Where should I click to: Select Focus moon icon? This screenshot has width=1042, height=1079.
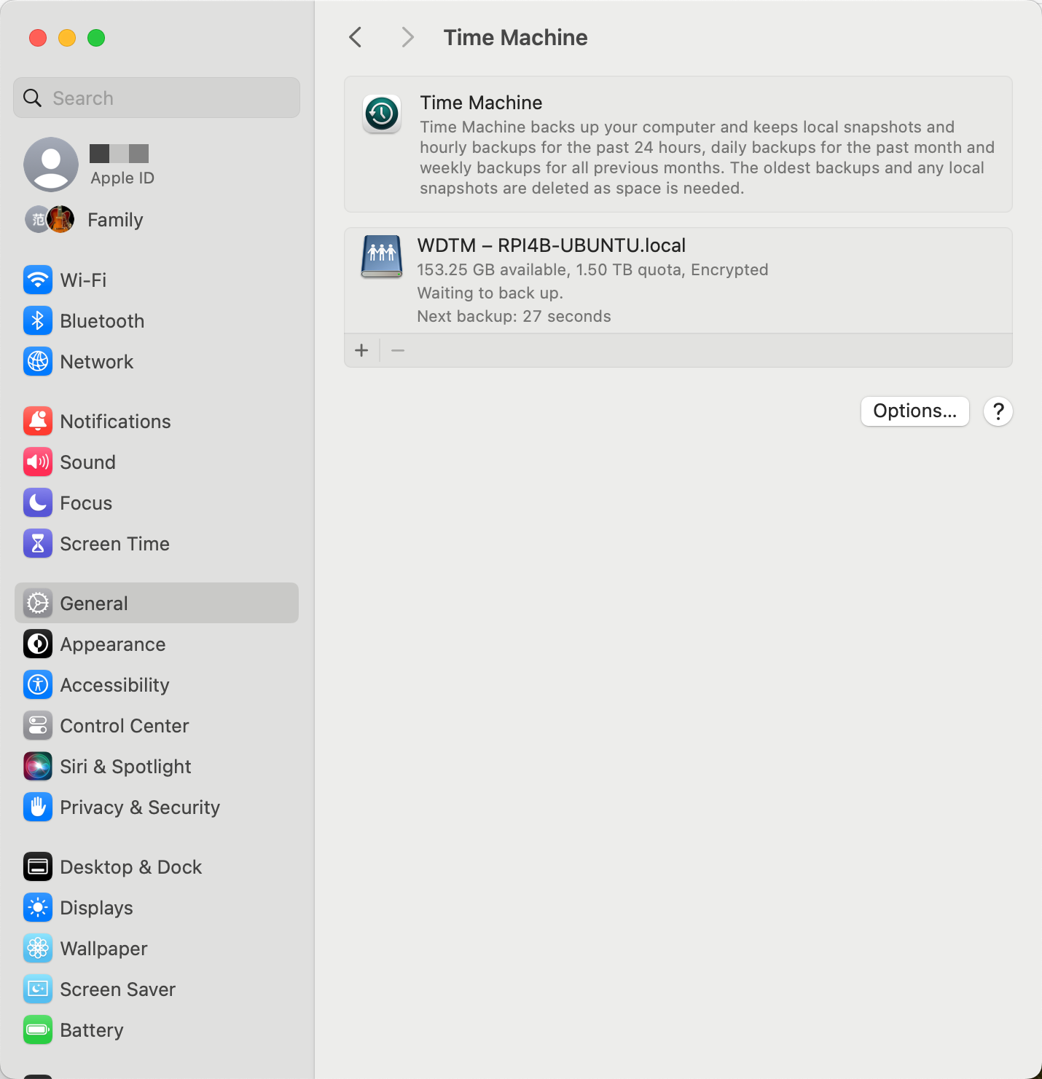click(38, 503)
